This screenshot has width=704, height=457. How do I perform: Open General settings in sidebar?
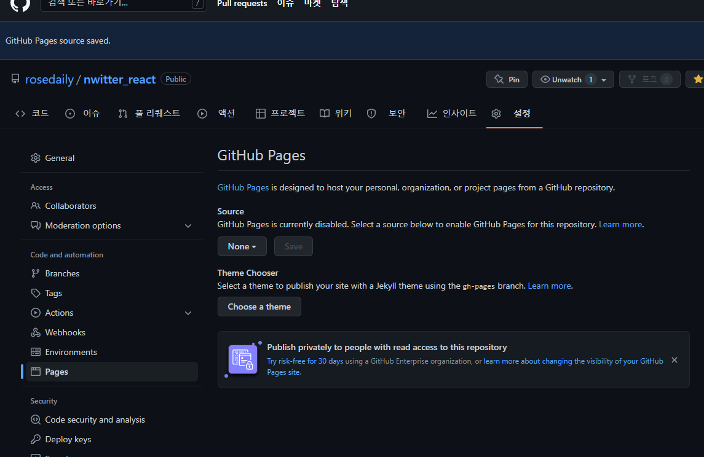pos(112,158)
